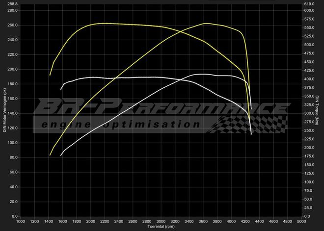Pick the yellow power curve peak near 3600 rpm
The image size is (324, 231).
205,23
